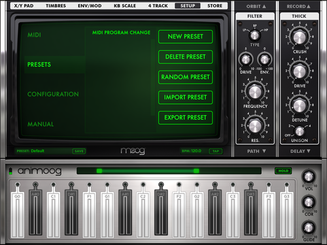Click the right keyboard range slider handle
Viewport: 327px width, 245px height.
[x=196, y=171]
